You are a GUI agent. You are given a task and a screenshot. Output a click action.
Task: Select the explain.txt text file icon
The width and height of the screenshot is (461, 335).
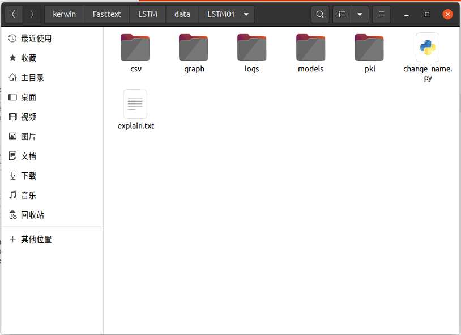(x=135, y=104)
